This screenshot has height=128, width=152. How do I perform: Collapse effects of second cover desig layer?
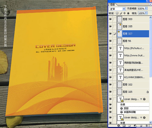point(141,118)
